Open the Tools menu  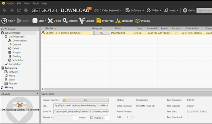36,3
